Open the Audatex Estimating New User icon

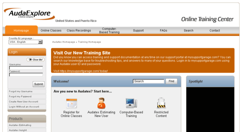[x=102, y=103]
